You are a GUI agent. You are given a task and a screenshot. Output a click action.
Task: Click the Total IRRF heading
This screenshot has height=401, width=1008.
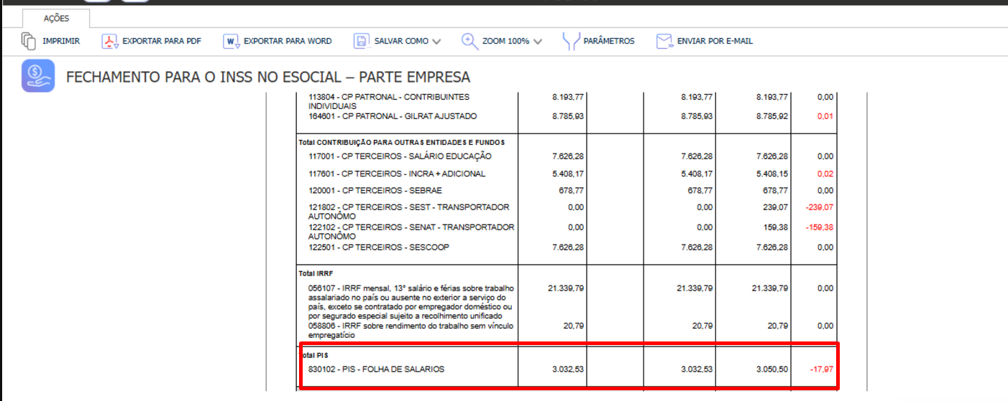(x=316, y=273)
